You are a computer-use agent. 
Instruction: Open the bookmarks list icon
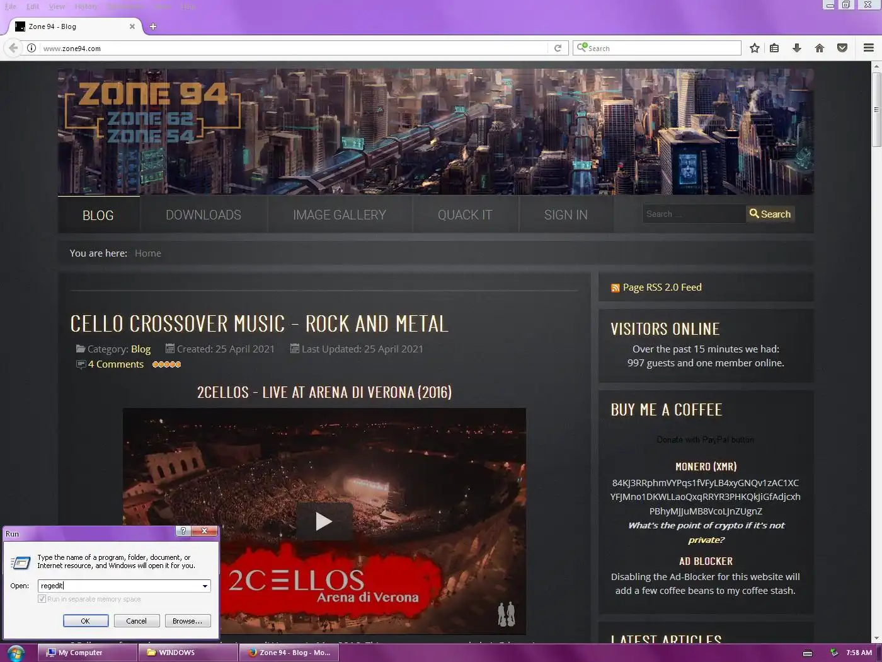(x=774, y=48)
